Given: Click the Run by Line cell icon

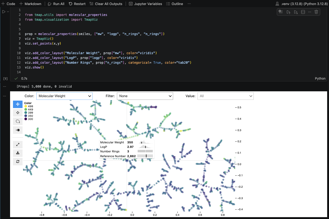Looking at the screenshot, I should click(281, 12).
